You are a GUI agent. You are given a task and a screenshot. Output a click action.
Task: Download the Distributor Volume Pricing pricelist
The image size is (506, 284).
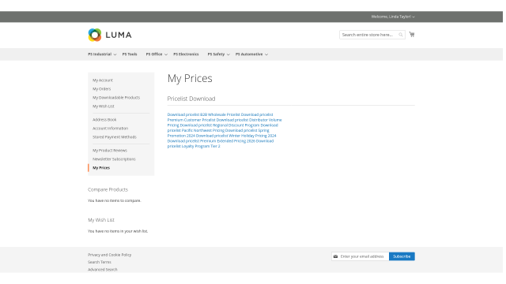249,120
